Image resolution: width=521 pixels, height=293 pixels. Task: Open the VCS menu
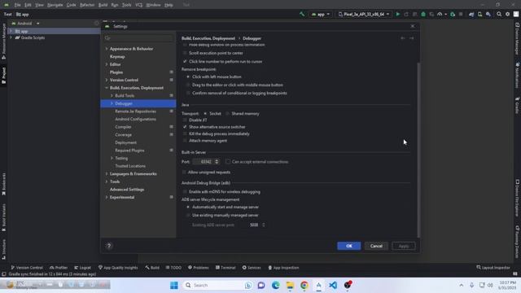click(139, 5)
